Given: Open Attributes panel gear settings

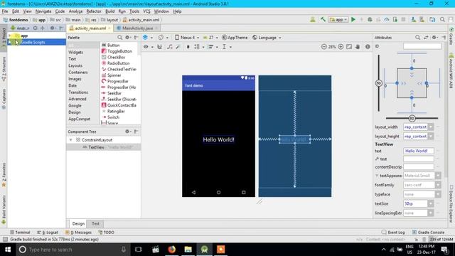Looking at the screenshot, I should (x=434, y=38).
